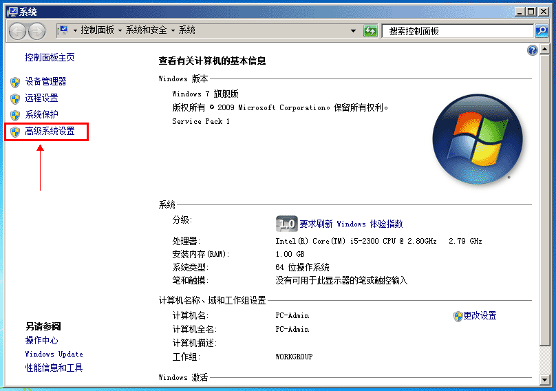Open 系统保护 link
The height and width of the screenshot is (391, 556).
coord(41,114)
